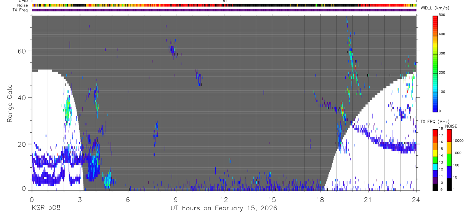Click the purple TX Freq strip above the plot

tap(224, 10)
